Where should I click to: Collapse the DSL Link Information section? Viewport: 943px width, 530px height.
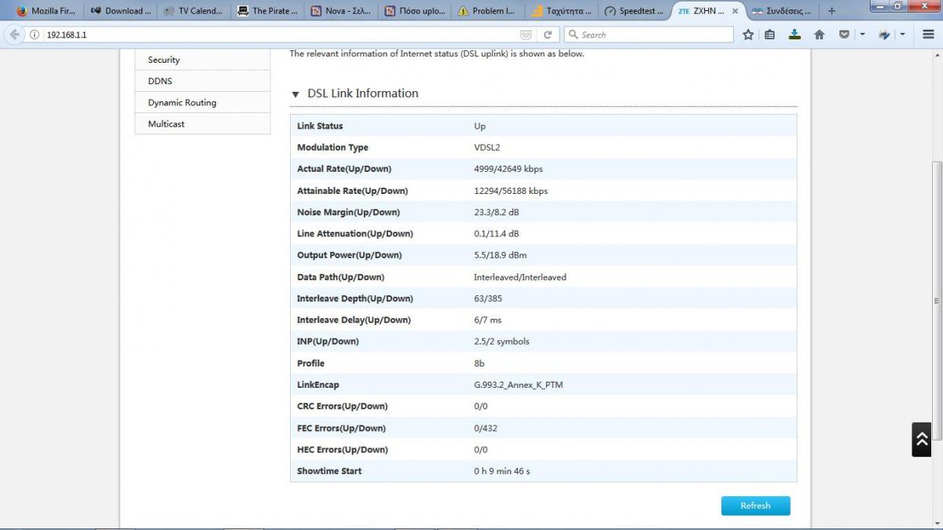(295, 94)
